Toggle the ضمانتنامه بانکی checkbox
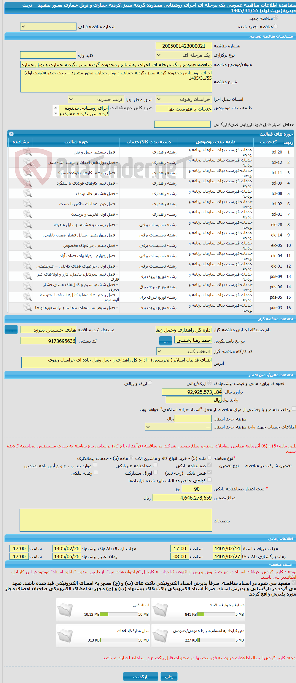 [209, 465]
